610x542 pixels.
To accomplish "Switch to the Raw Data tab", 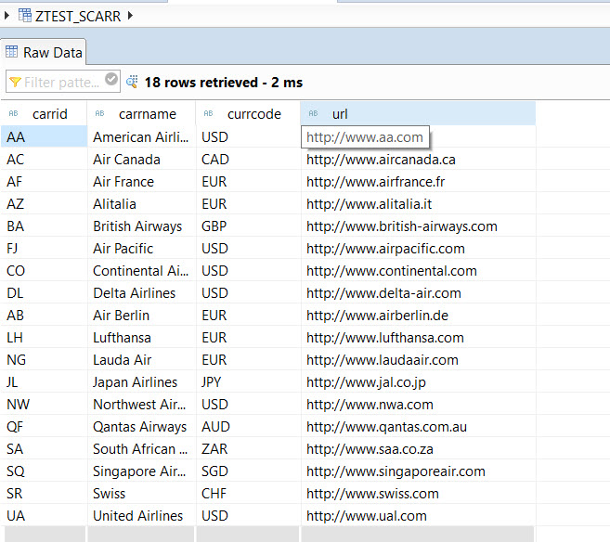I will point(44,52).
